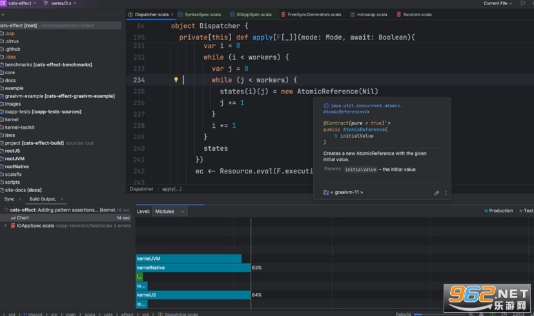
Task: Click Dispatcher in the editor breadcrumb
Action: coord(141,189)
